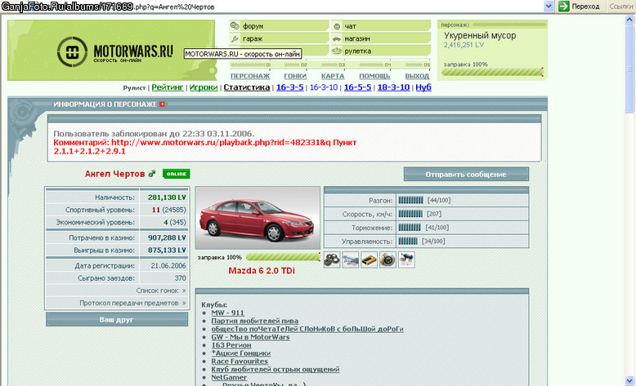Viewport: 636px width, 386px height.
Task: Open club Клуб любителей острых ощущений
Action: 275,370
